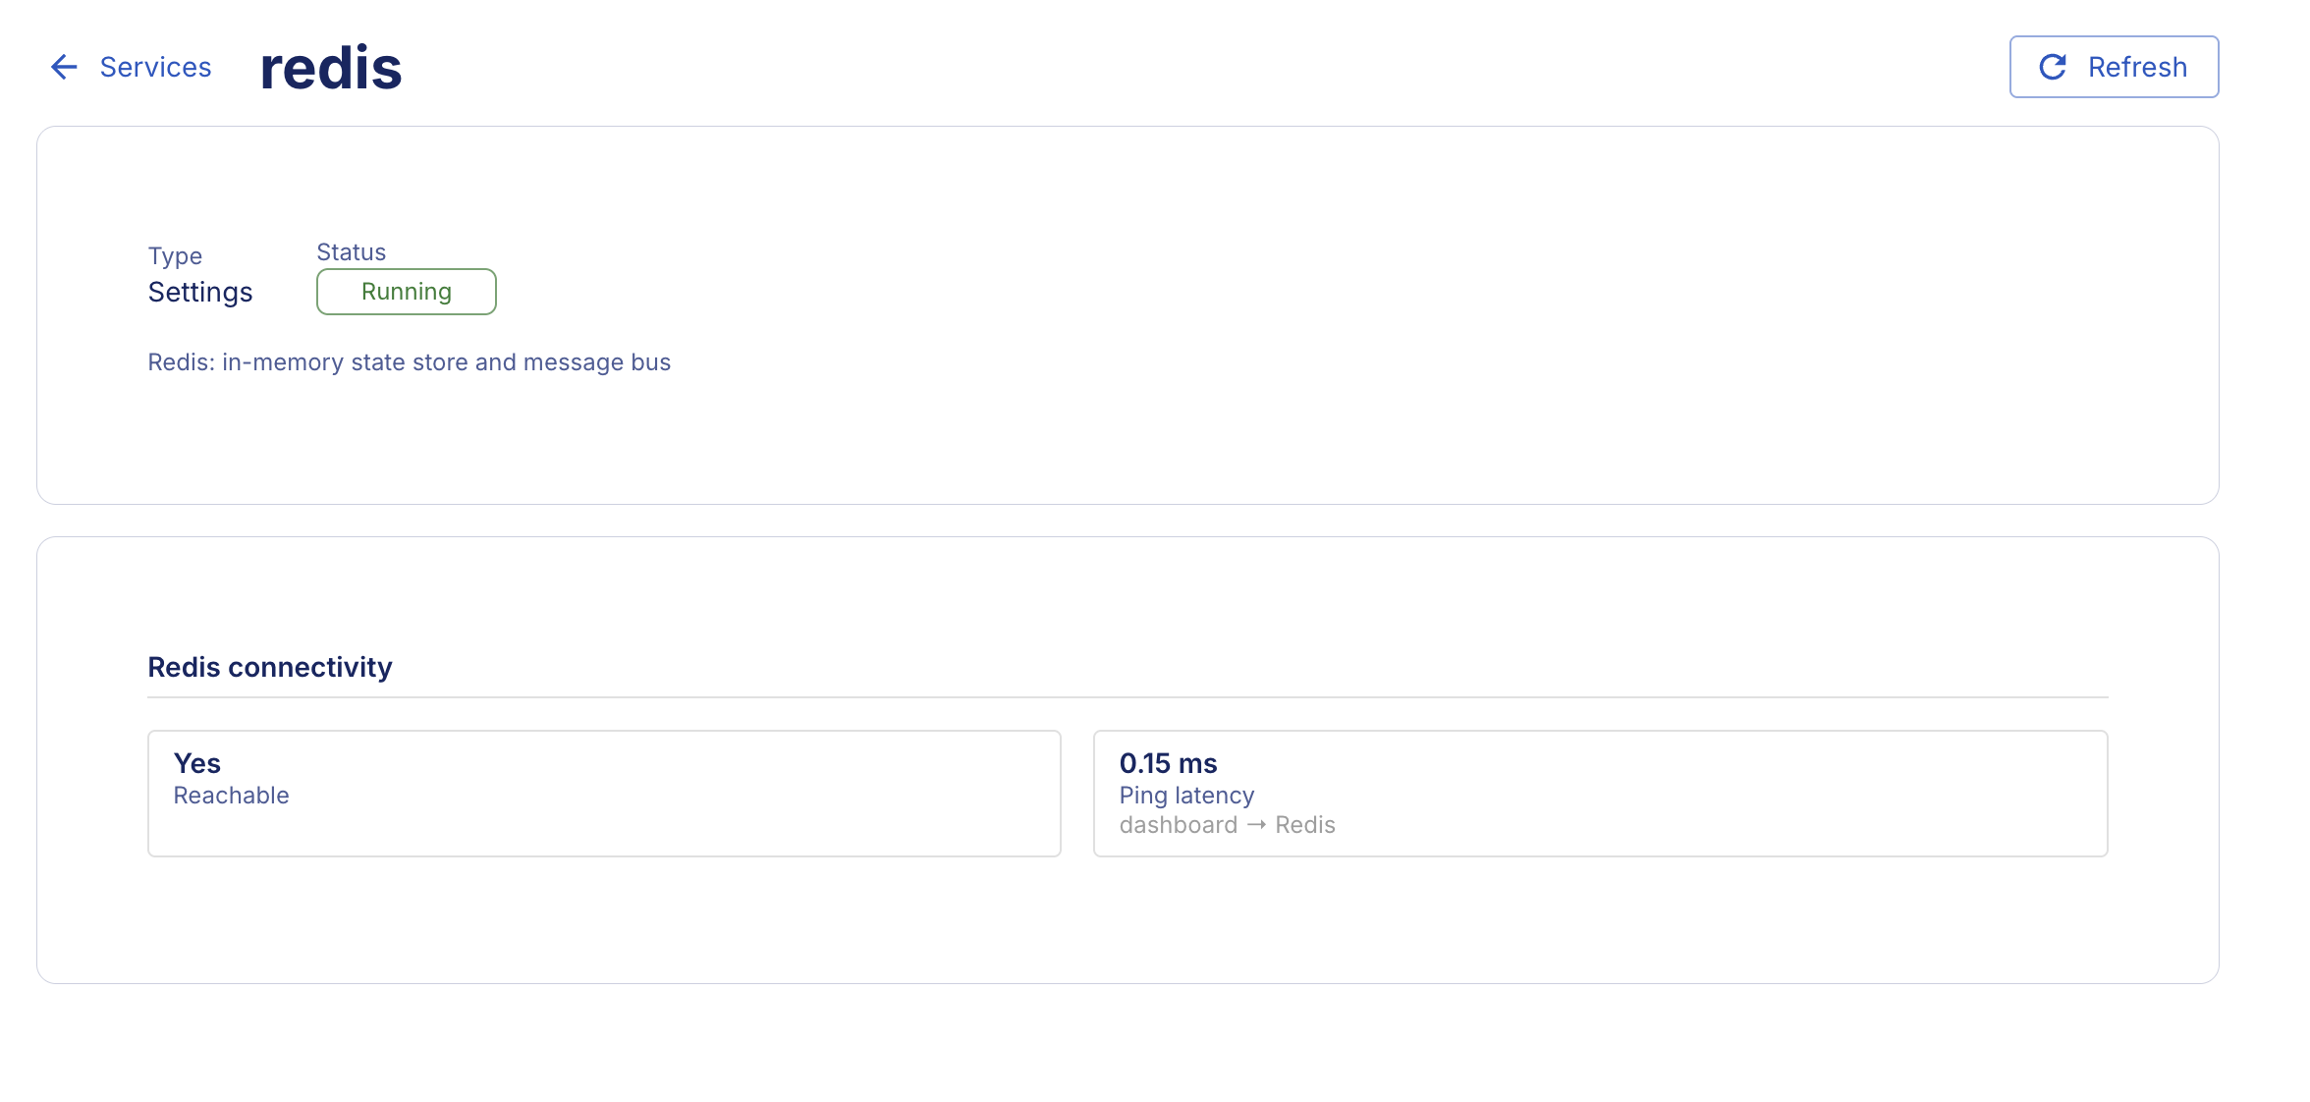Screen dimensions: 2310x1102
Task: Click the dashboard → Redis caption
Action: coord(1228,825)
